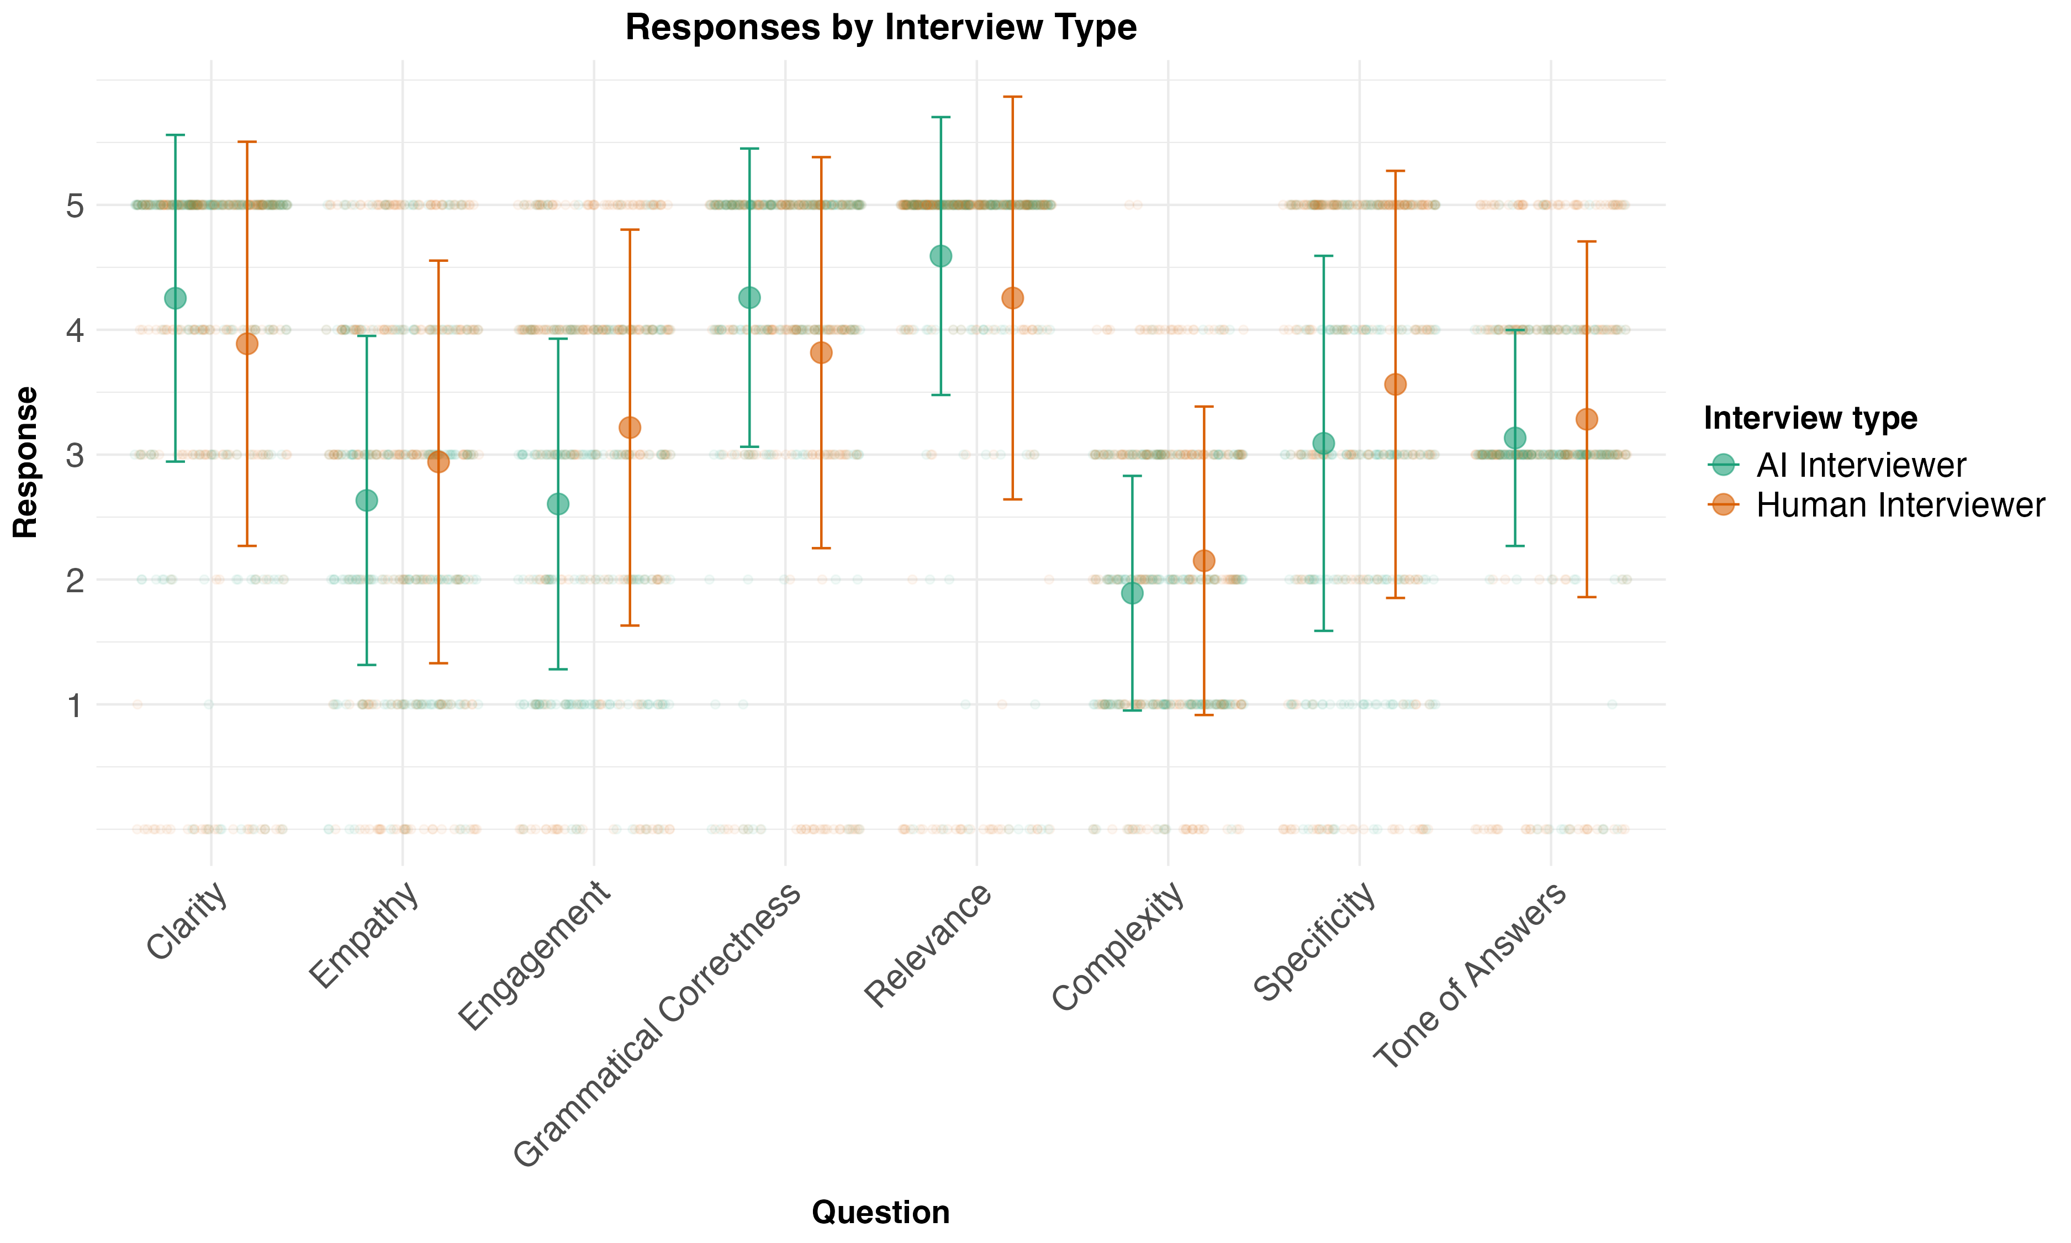Click the "AI Interviewer" legend label
The height and width of the screenshot is (1243, 2071).
(1861, 465)
